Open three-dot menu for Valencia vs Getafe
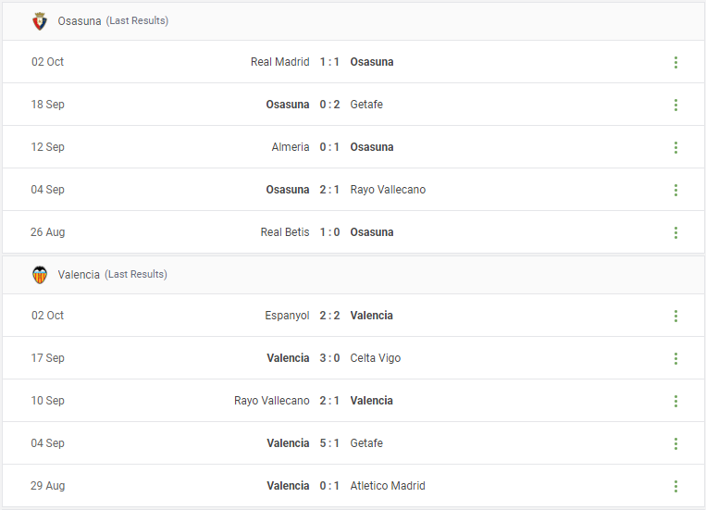This screenshot has width=706, height=510. 675,443
